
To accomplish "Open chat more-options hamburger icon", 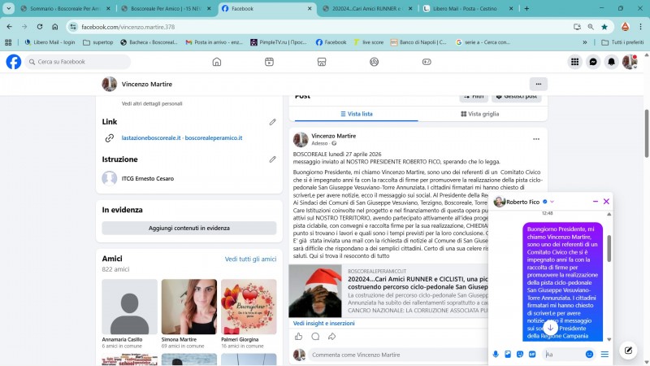I will tap(604, 354).
